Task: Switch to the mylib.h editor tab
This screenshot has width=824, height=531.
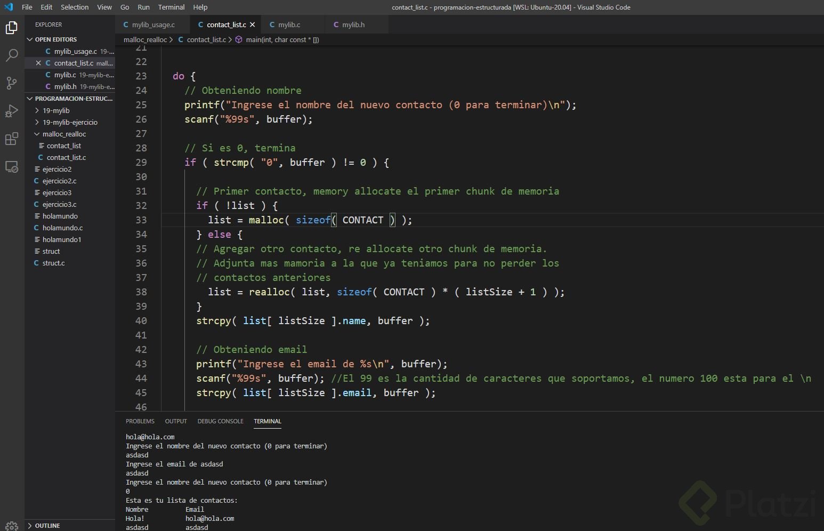Action: [x=353, y=25]
